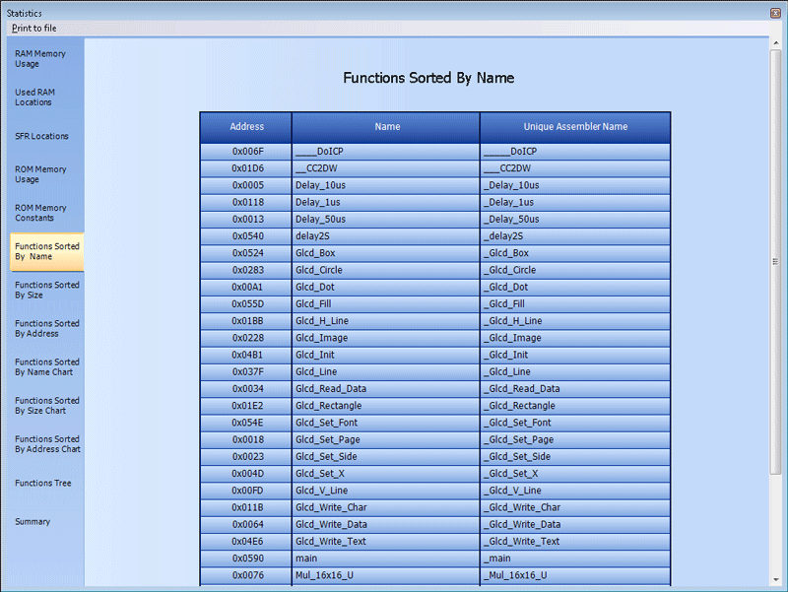The image size is (788, 592).
Task: Show Functions Sorted By Name Chart
Action: [46, 366]
